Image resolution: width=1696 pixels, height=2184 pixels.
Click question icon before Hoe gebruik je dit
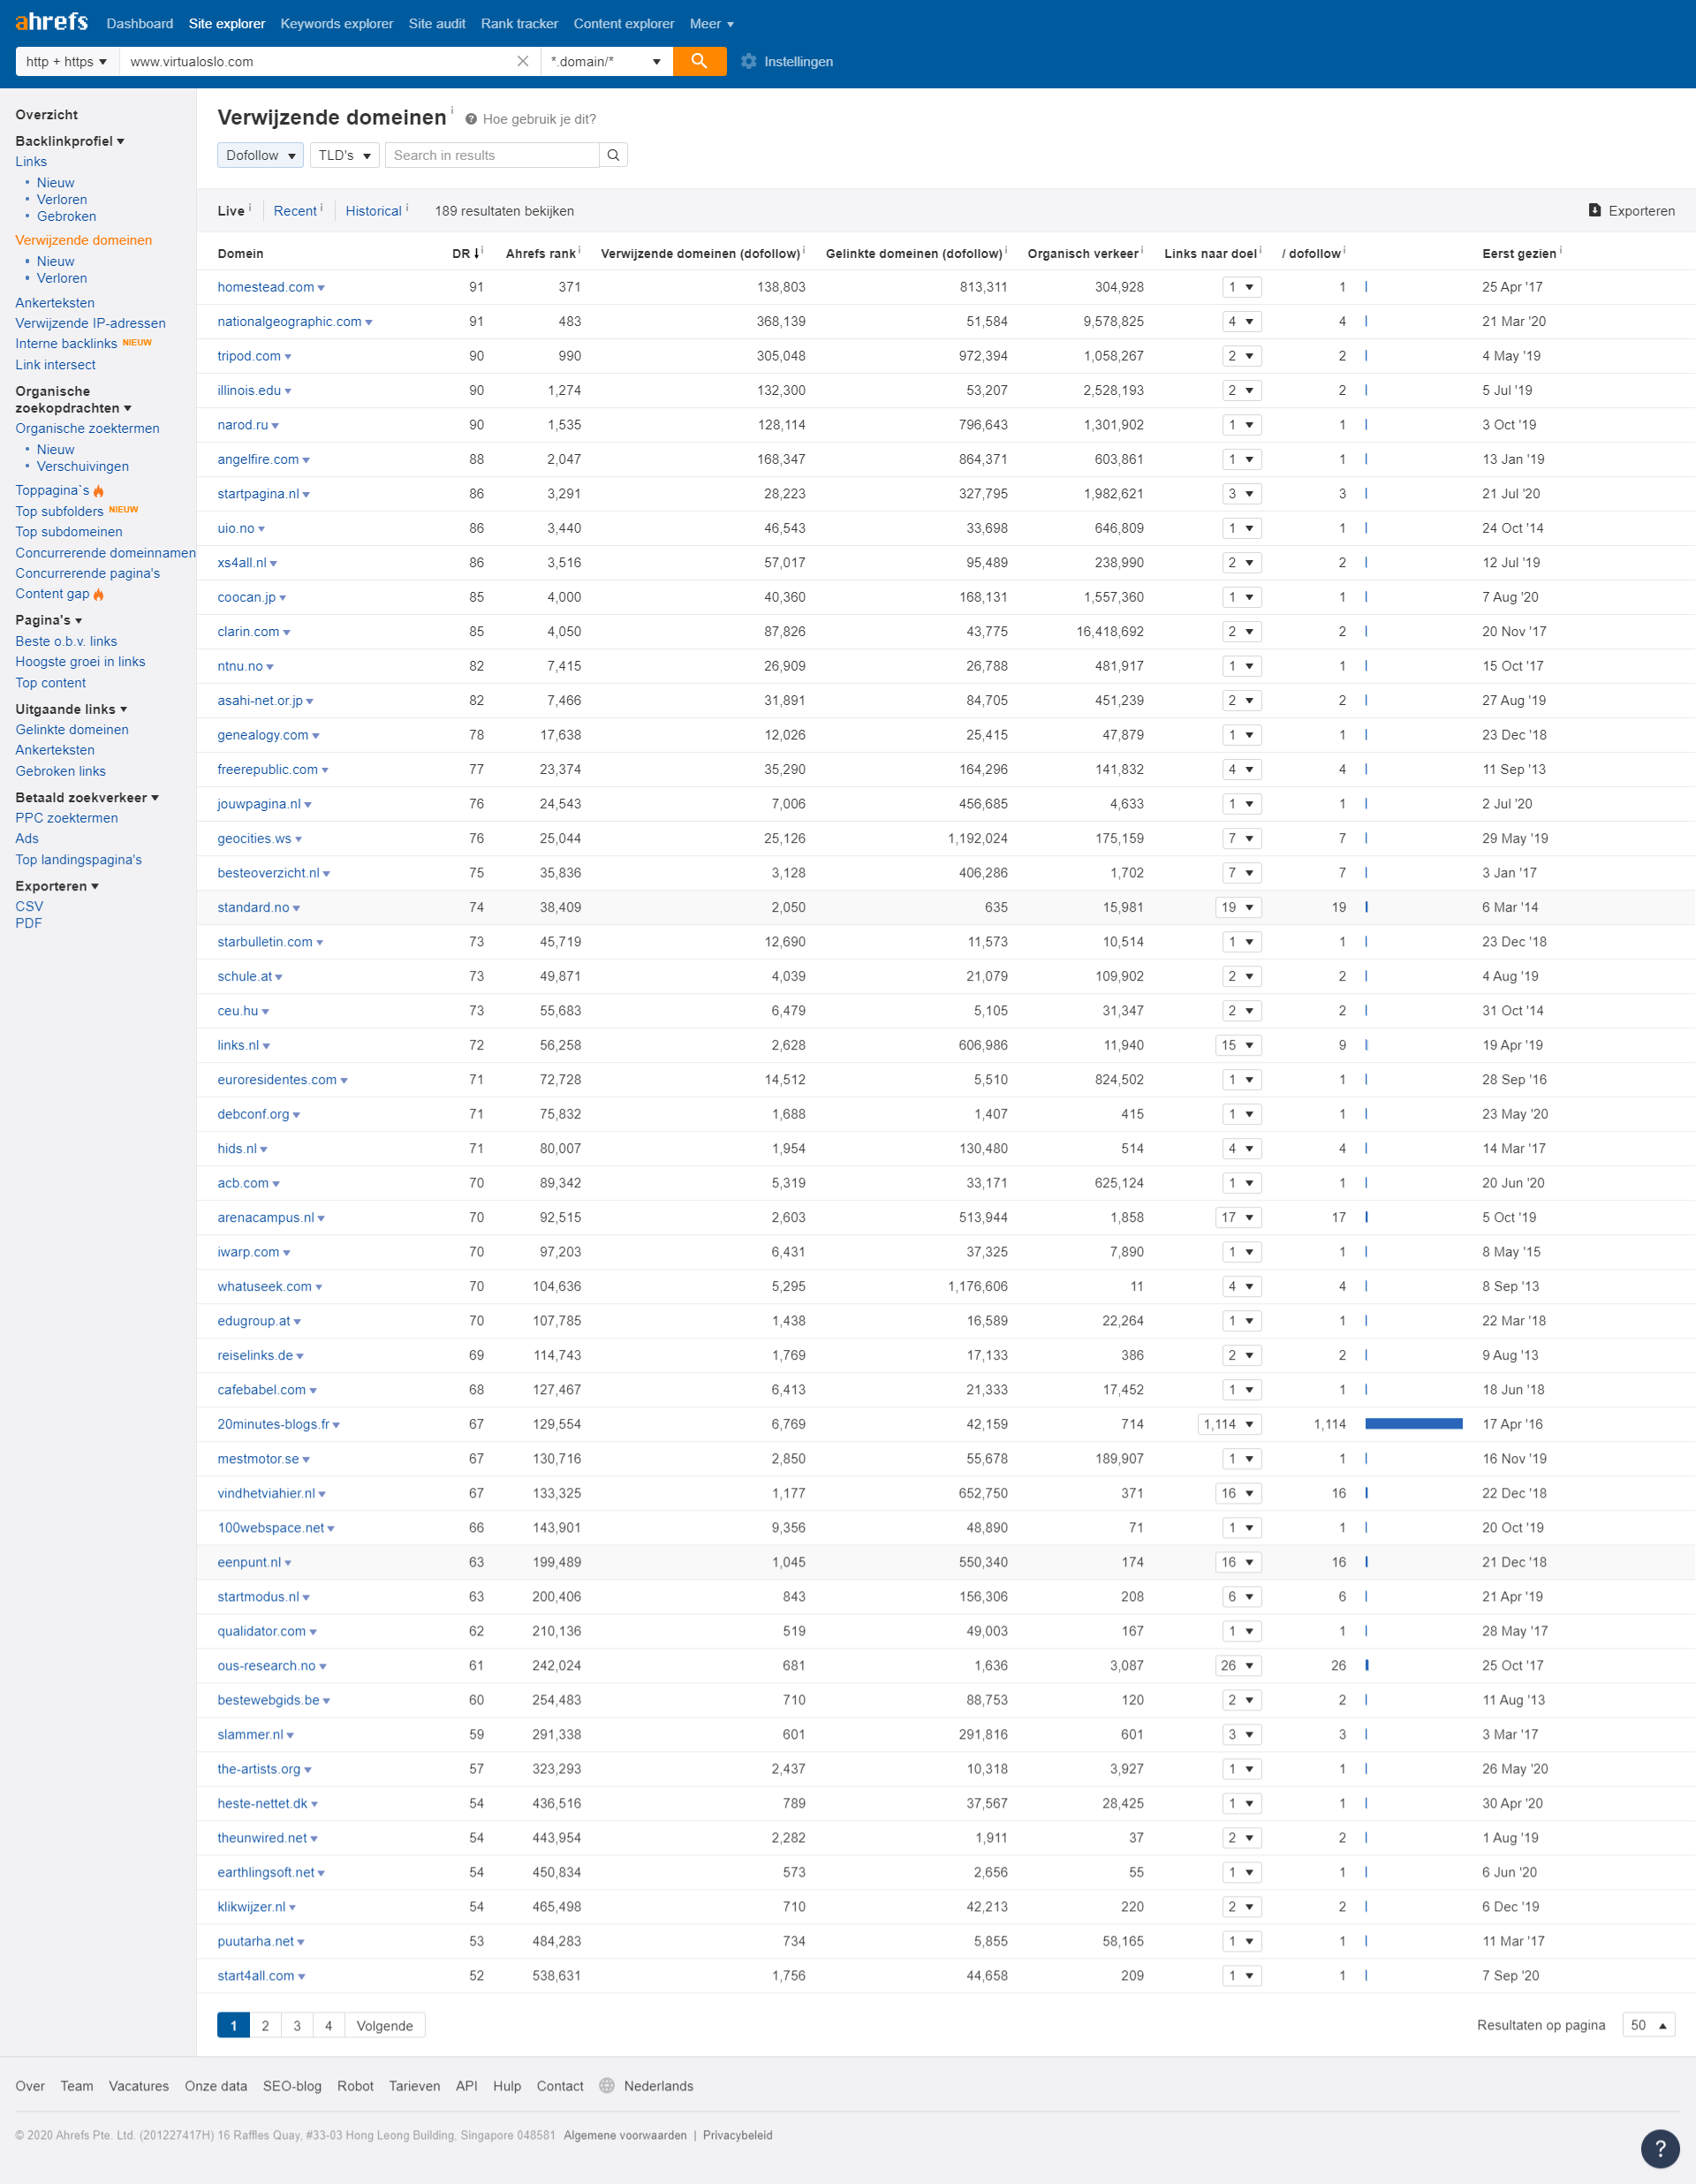(471, 119)
